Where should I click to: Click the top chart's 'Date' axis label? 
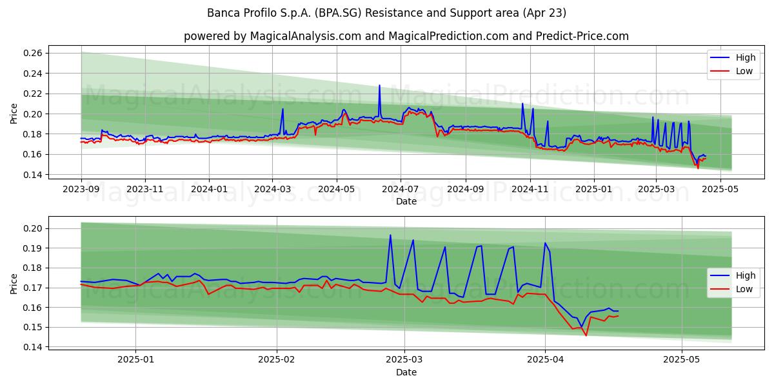[x=406, y=201]
